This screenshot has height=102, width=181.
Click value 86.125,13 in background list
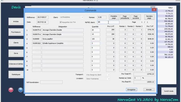tap(169, 57)
